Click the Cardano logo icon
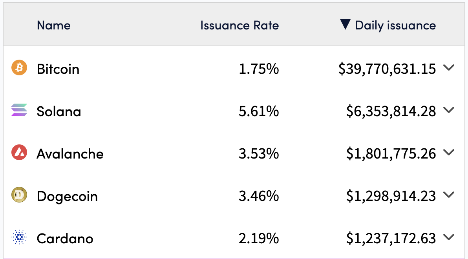The width and height of the screenshot is (468, 259). pos(19,237)
